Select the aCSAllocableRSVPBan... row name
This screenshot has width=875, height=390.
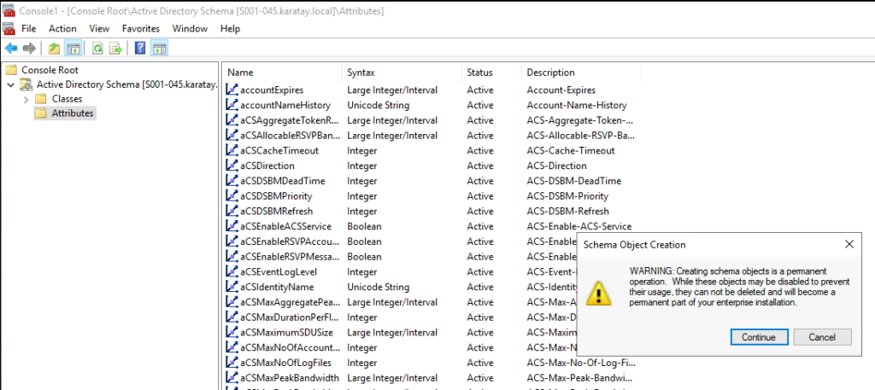[x=290, y=136]
